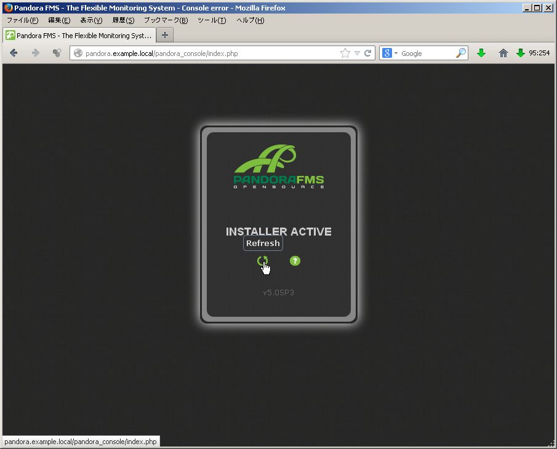557x449 pixels.
Task: Click the Pandora FMS logo
Action: click(x=279, y=167)
